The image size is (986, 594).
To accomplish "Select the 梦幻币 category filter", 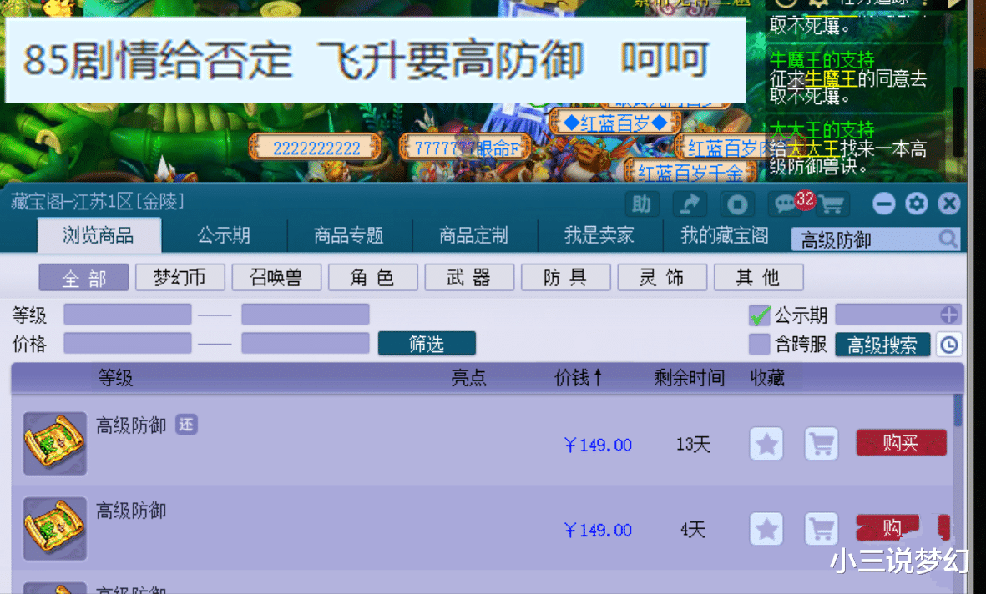I will point(180,277).
